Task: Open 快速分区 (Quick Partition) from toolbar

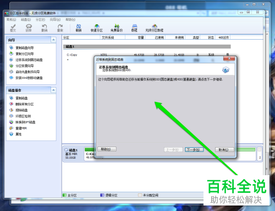Action: [x=97, y=28]
